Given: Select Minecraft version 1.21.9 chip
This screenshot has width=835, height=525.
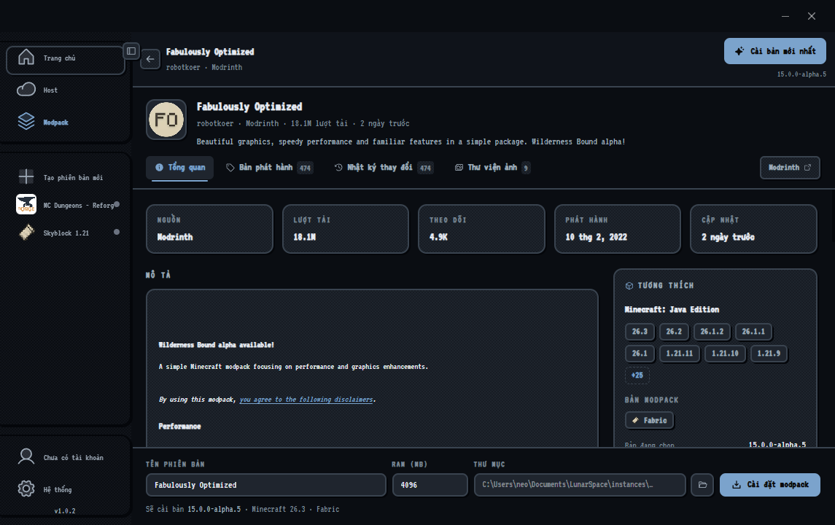Looking at the screenshot, I should click(769, 353).
